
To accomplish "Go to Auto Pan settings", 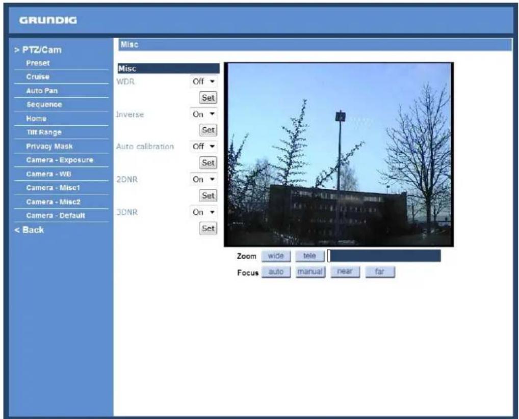I will click(x=42, y=91).
